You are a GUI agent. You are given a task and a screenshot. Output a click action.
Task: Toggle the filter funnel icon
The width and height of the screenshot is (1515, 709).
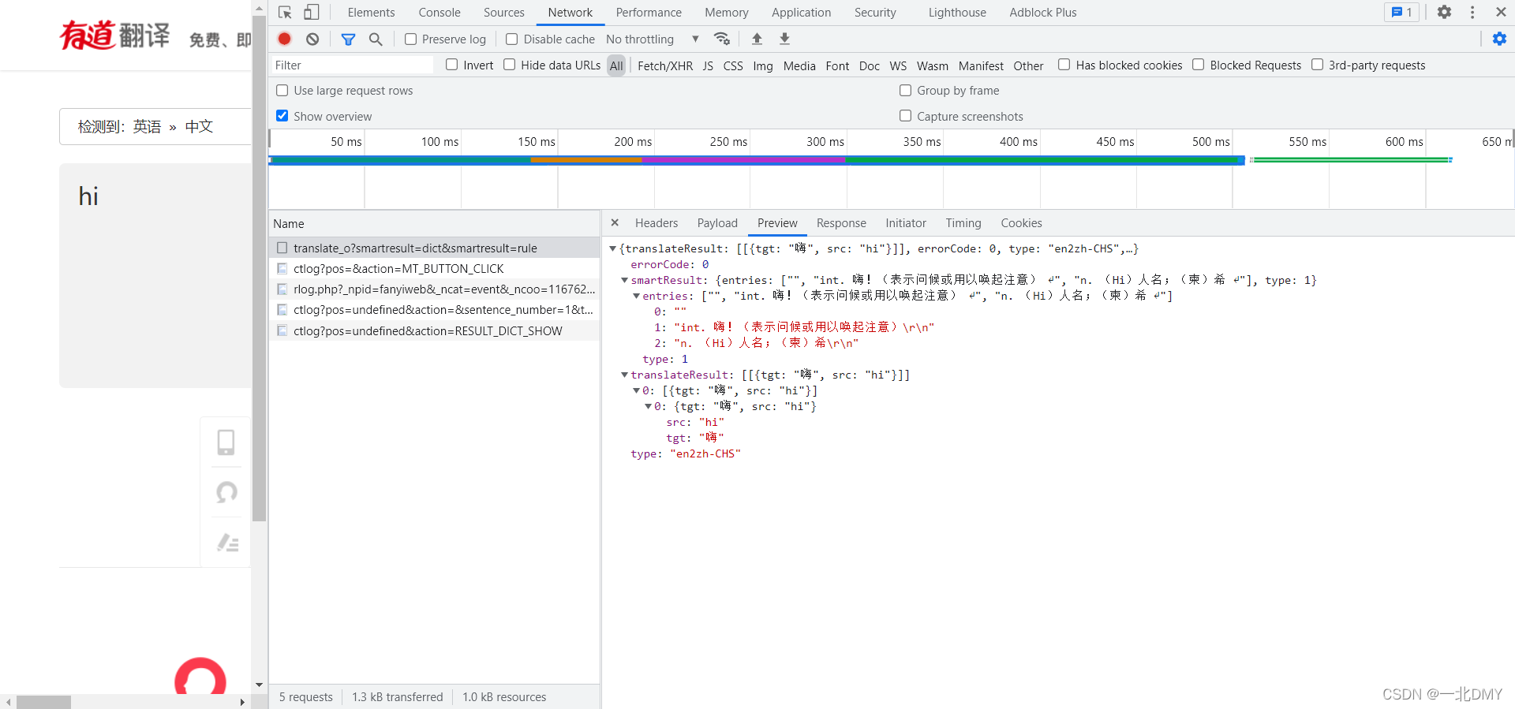click(348, 39)
